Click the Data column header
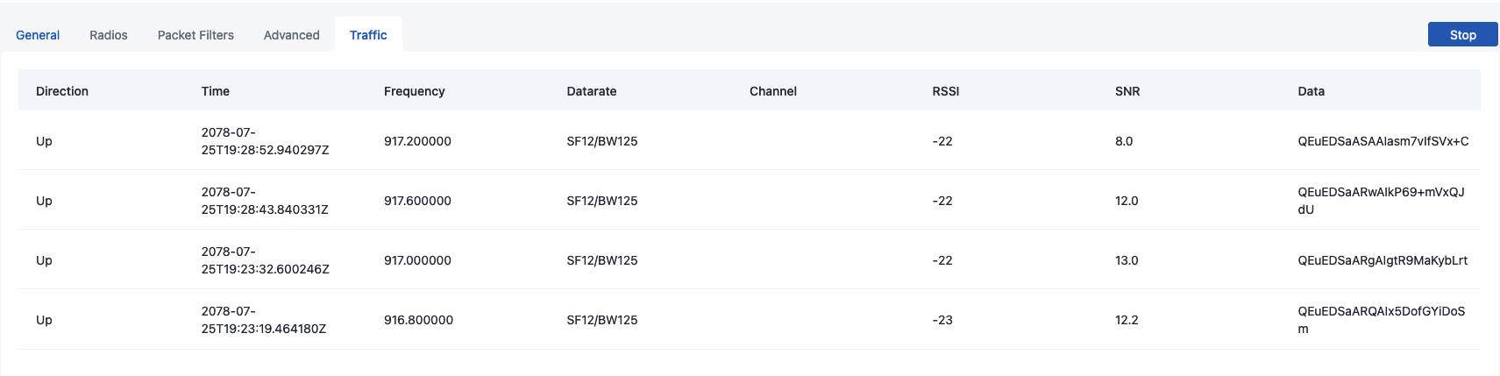 [1312, 91]
